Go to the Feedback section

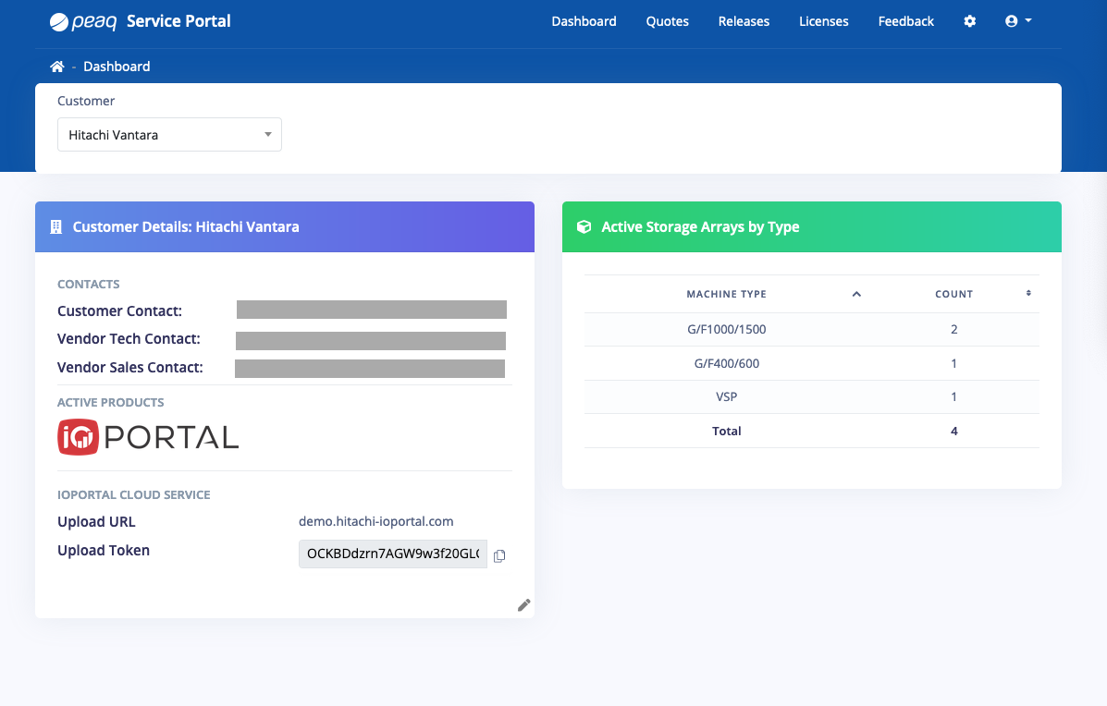[x=905, y=20]
